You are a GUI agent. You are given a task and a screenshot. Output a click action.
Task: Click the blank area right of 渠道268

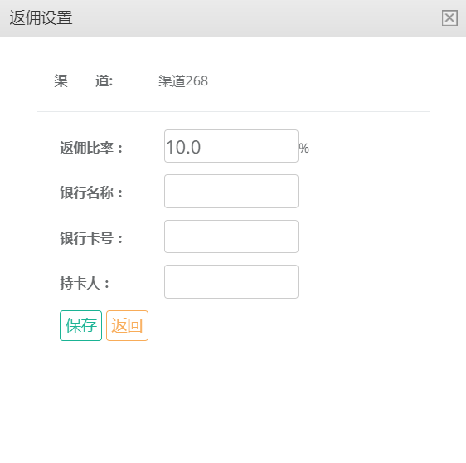tap(318, 80)
